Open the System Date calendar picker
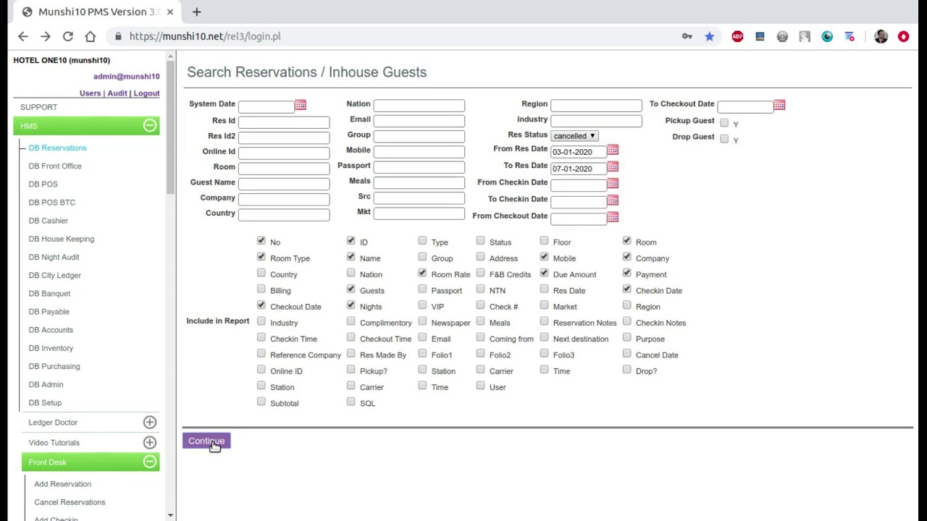The image size is (927, 521). pos(300,105)
